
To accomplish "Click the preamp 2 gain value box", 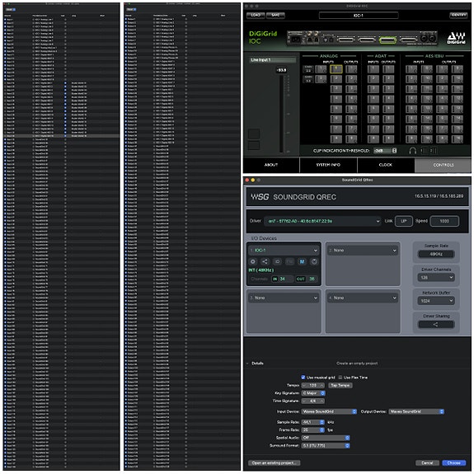I will 308,79.
